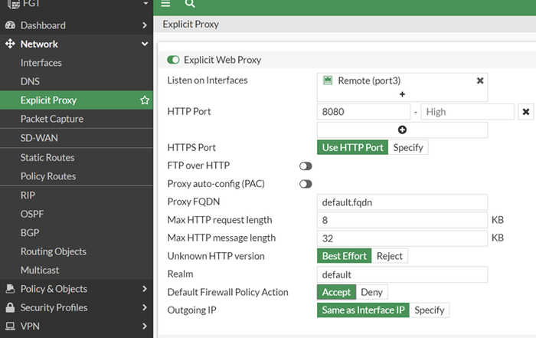
Task: Click the Proxy FQDN input field
Action: (x=402, y=202)
